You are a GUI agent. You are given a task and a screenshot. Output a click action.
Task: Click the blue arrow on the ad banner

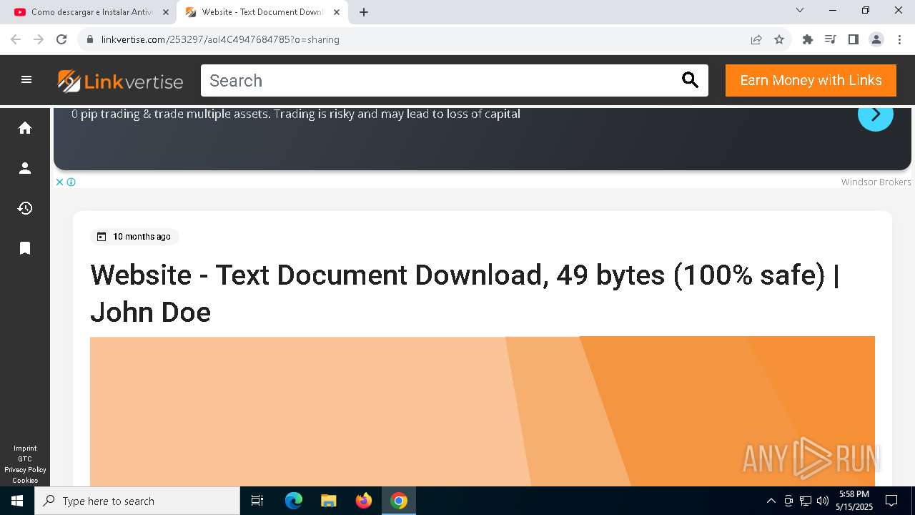click(875, 114)
